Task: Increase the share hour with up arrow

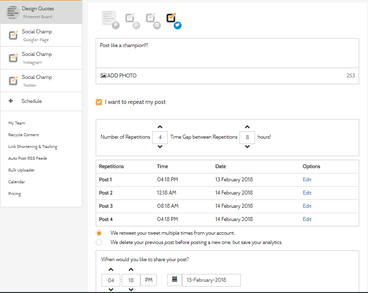Action: click(x=111, y=269)
